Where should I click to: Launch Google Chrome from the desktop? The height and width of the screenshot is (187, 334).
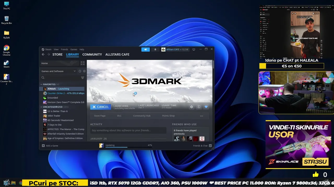point(7,50)
